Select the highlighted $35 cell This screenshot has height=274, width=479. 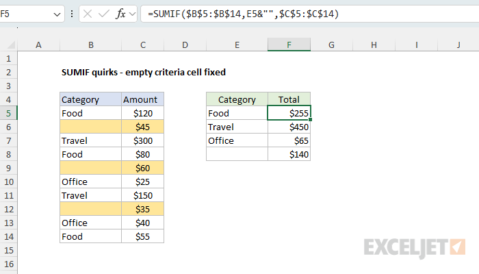(142, 209)
